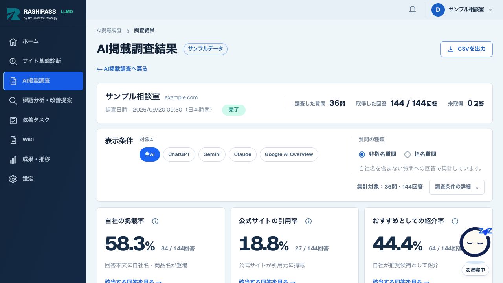The width and height of the screenshot is (503, 283).
Task: Click 該当する回答を見る under 公式サイトの引用率
Action: click(x=267, y=281)
